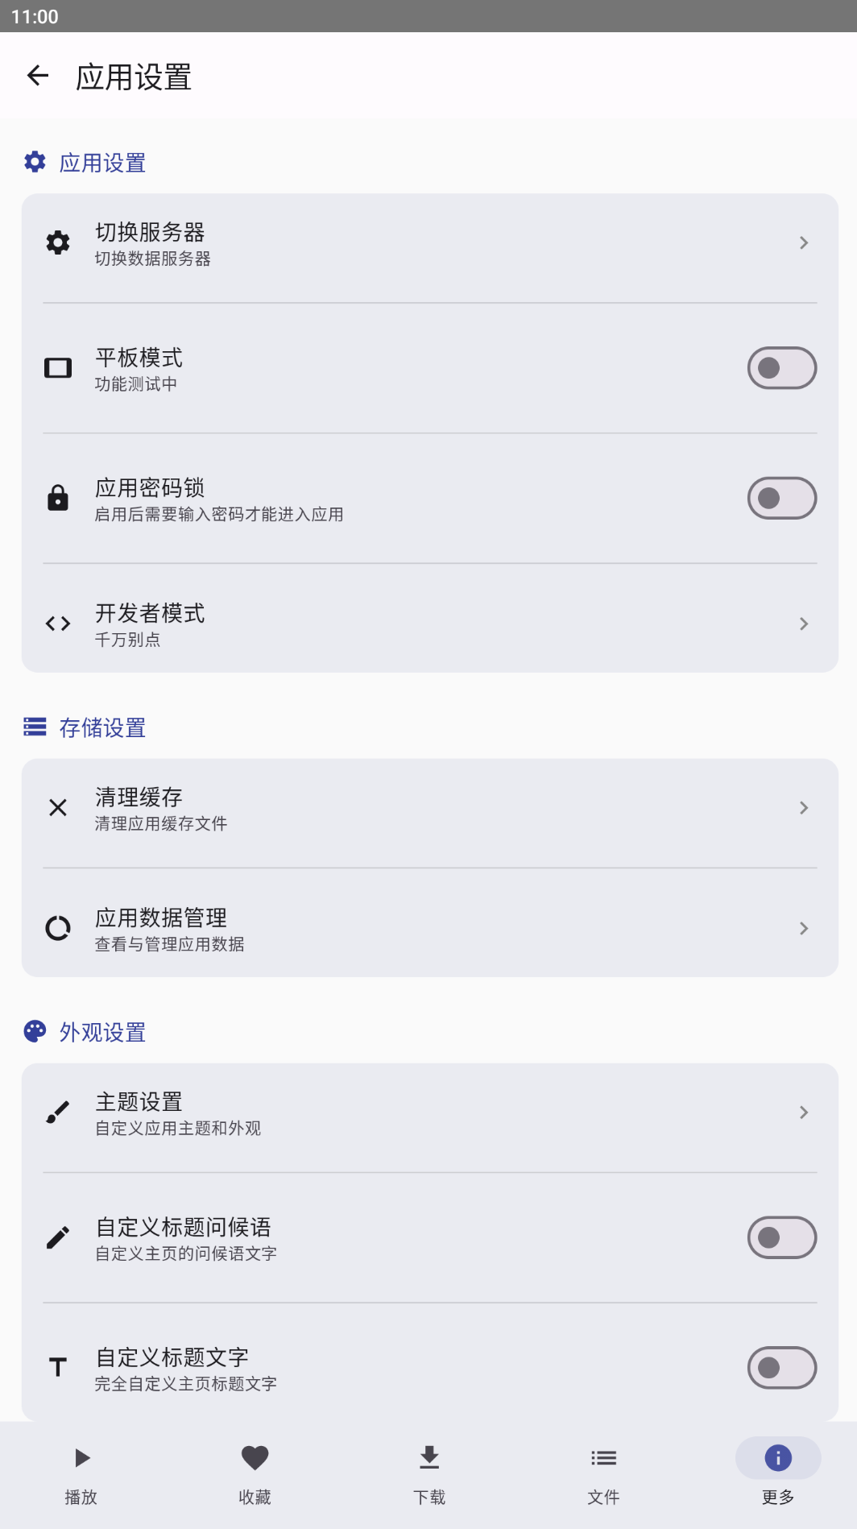Tap the brush icon for 主题设置

pyautogui.click(x=58, y=1112)
